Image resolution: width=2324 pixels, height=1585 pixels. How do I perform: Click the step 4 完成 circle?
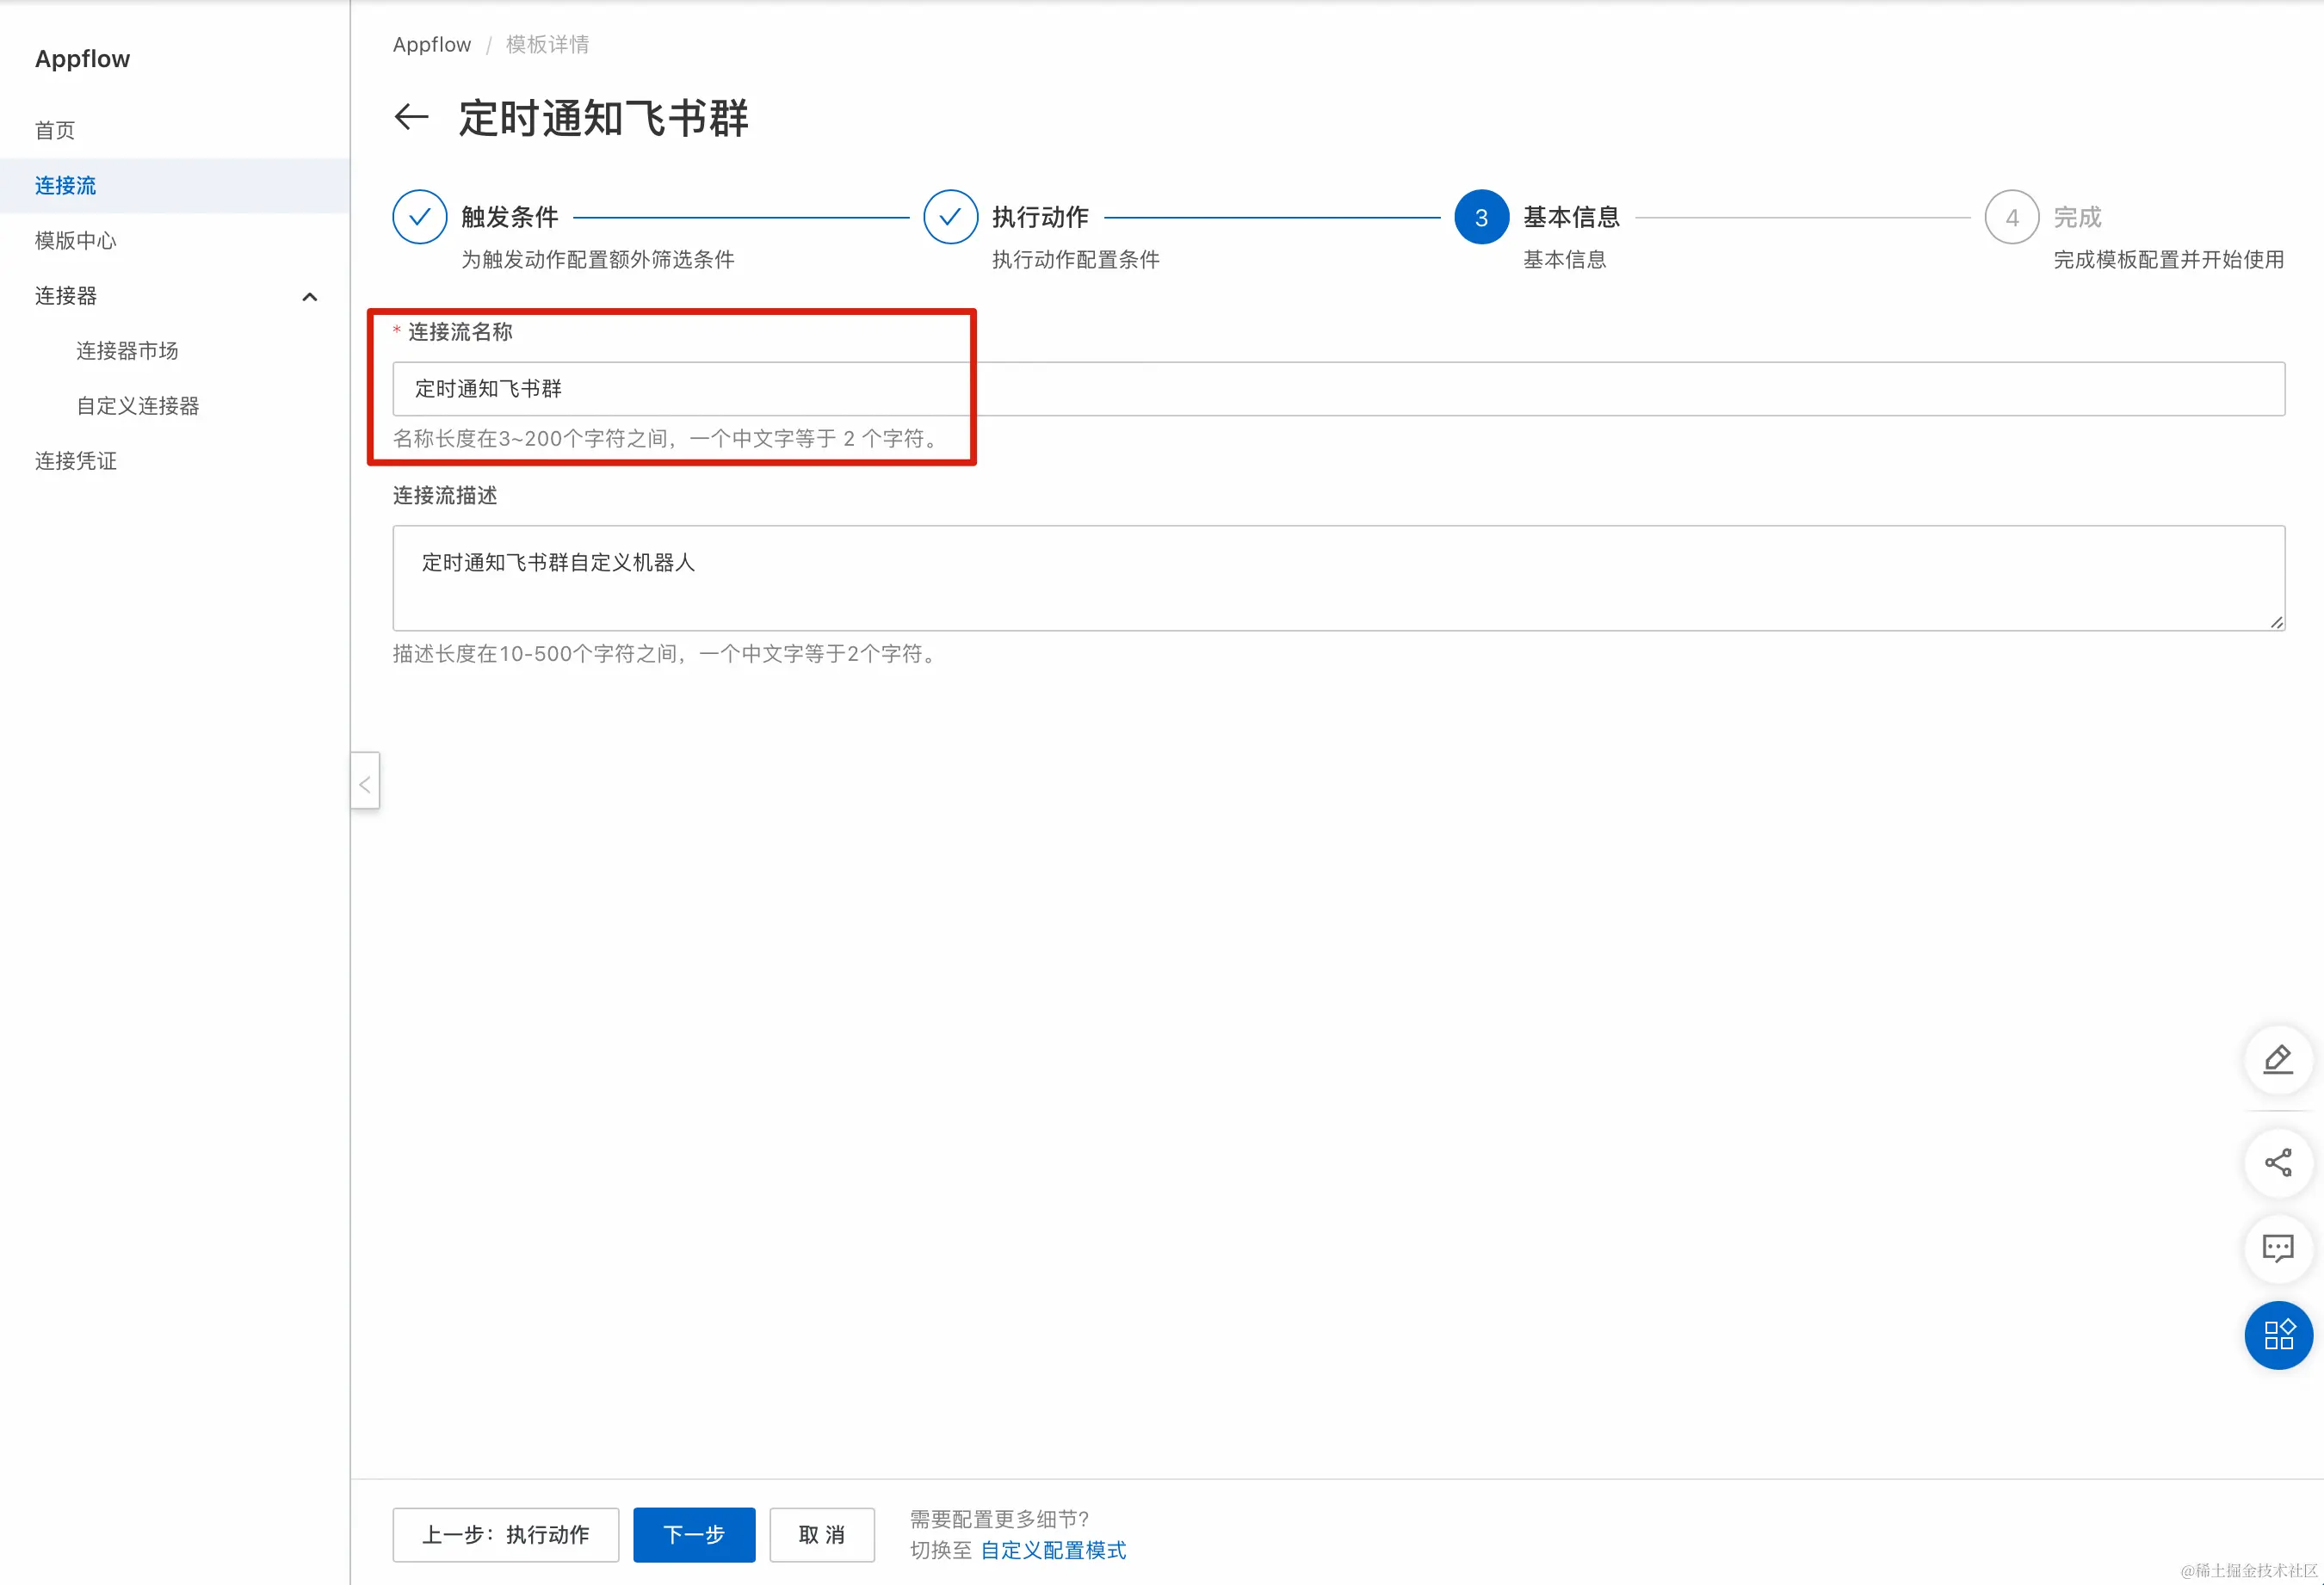tap(2011, 217)
